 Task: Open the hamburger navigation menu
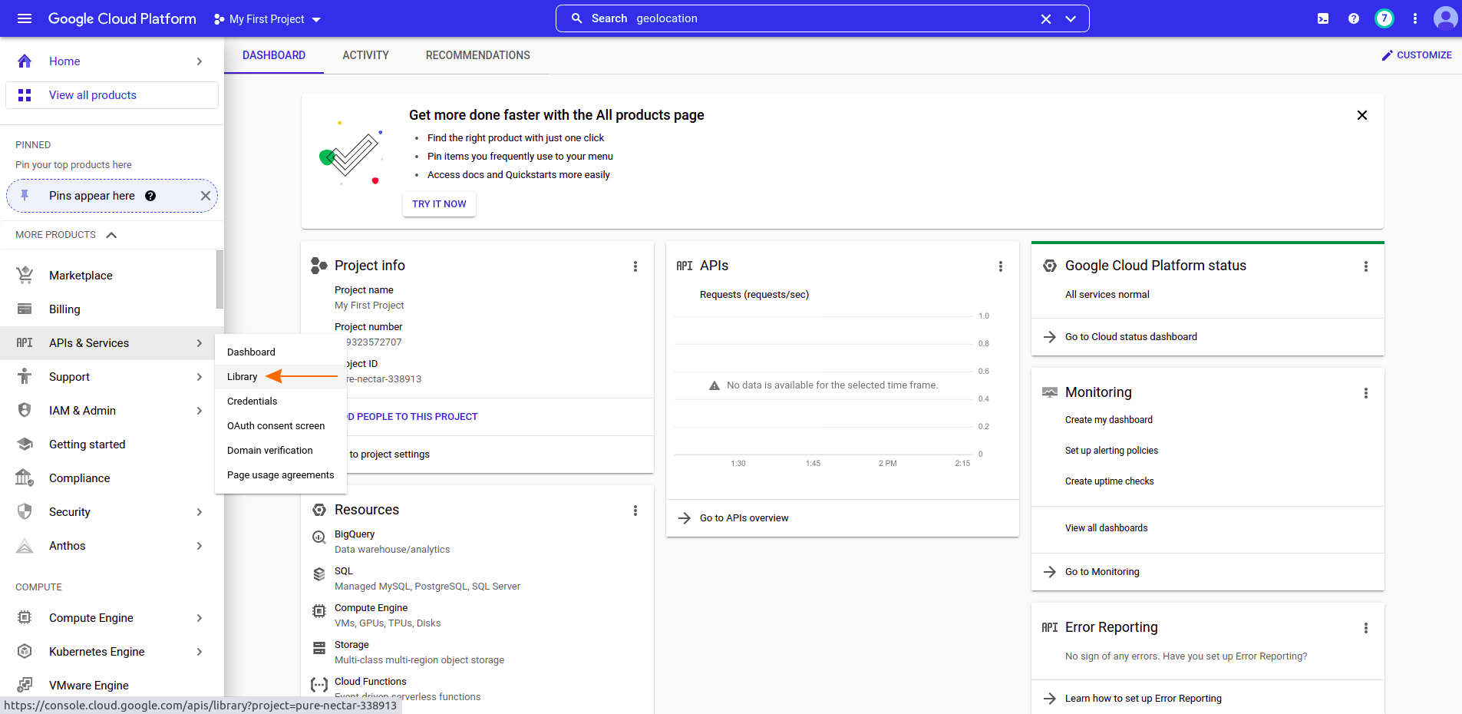click(x=25, y=18)
